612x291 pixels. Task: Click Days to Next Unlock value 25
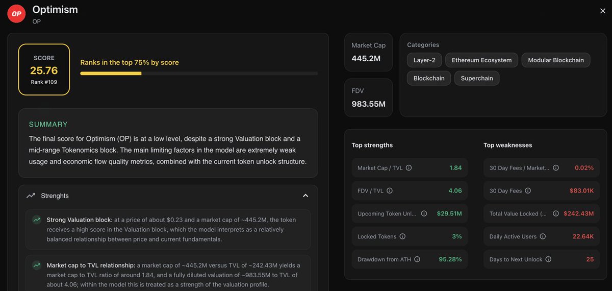pyautogui.click(x=590, y=259)
